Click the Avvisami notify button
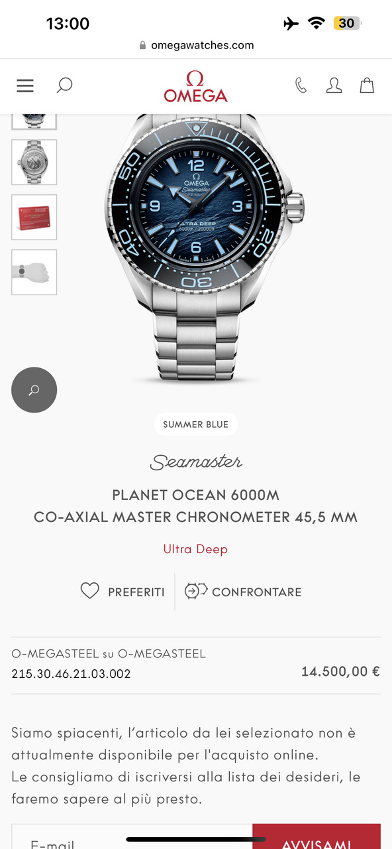 [317, 837]
